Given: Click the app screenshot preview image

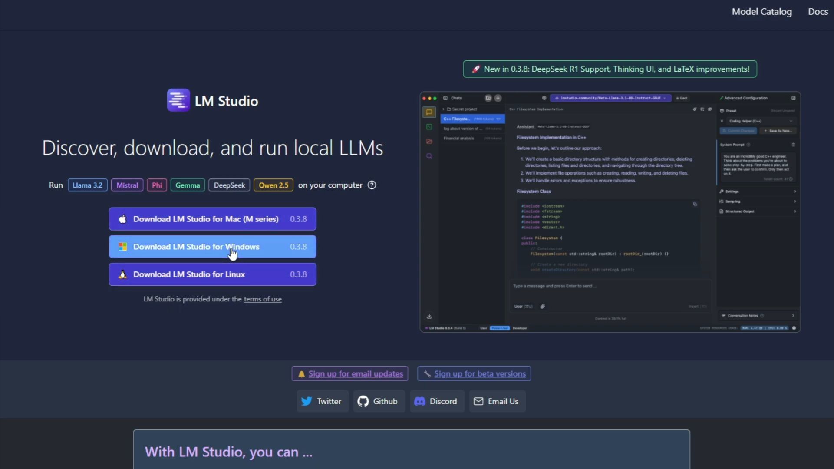Looking at the screenshot, I should (610, 212).
